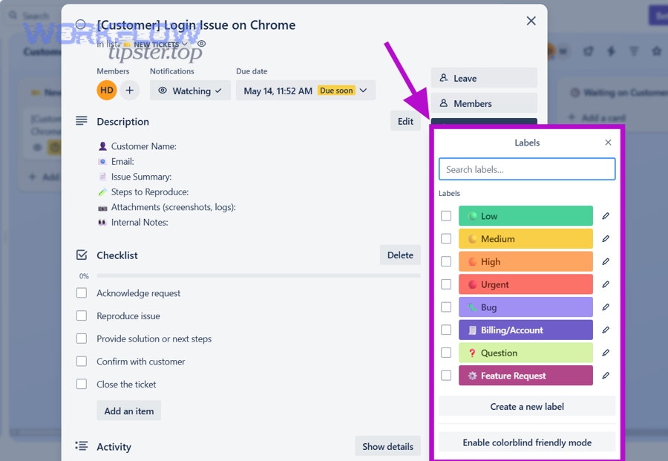Screen dimensions: 668x461
Task: Open the due date May 14 dropdown
Action: coord(306,91)
